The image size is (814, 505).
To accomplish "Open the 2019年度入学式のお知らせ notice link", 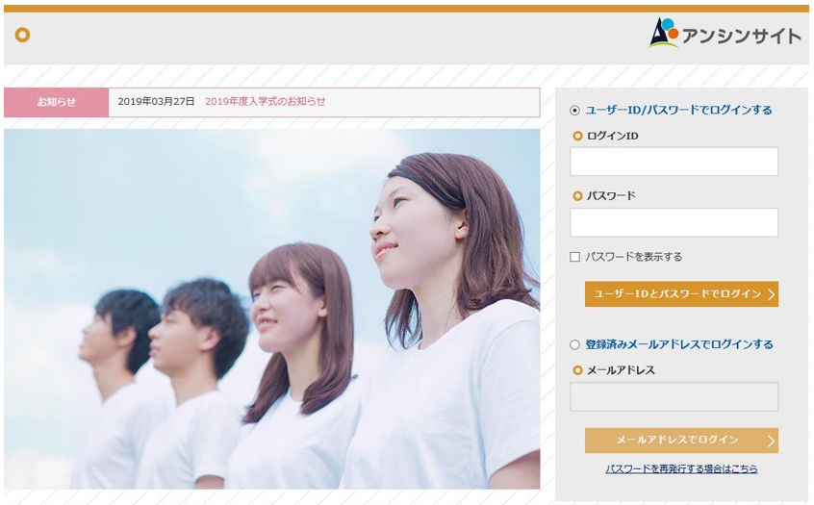I will [x=265, y=102].
